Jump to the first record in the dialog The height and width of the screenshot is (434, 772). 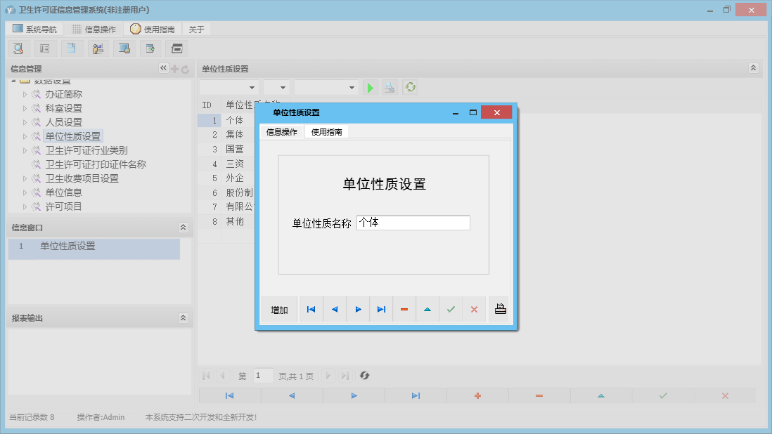coord(311,309)
